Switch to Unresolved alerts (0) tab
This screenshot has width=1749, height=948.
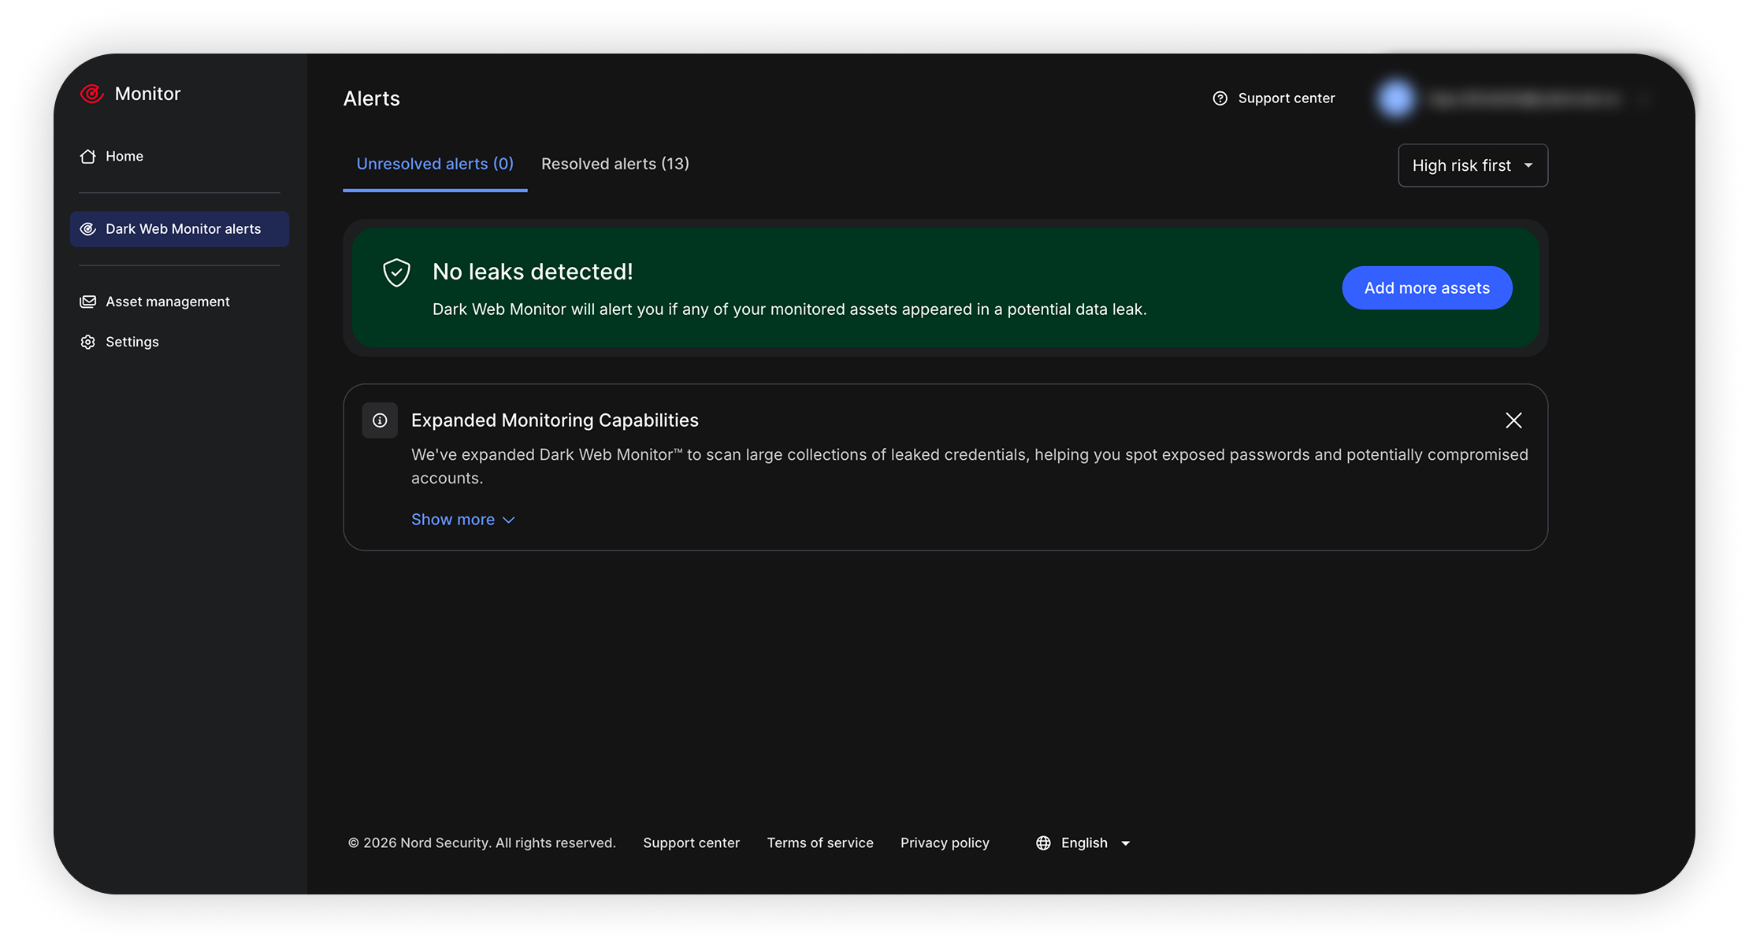tap(435, 164)
